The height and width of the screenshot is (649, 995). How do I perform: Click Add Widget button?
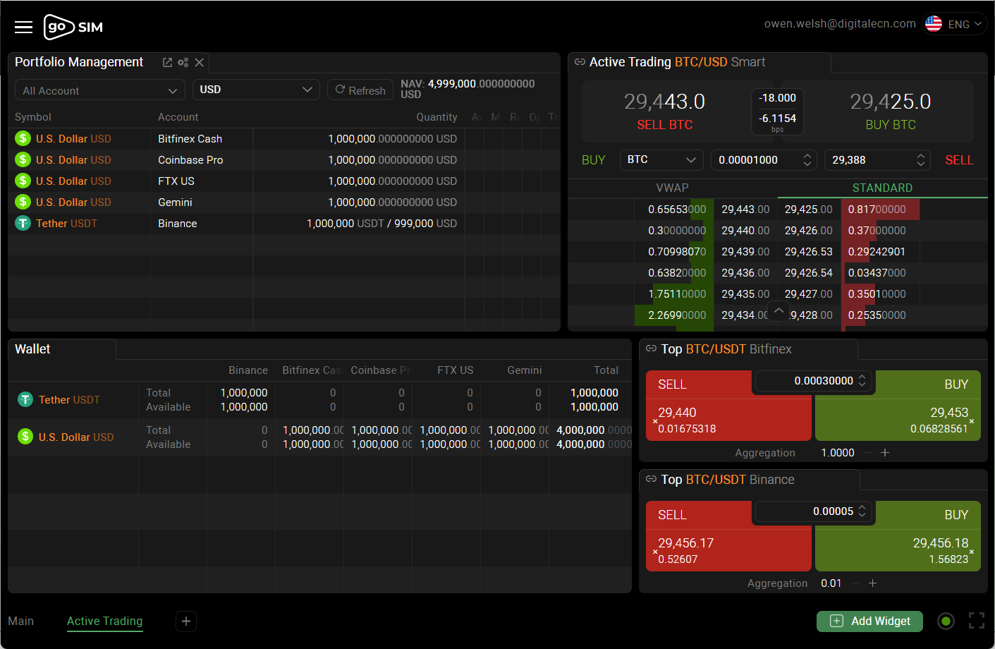click(869, 621)
